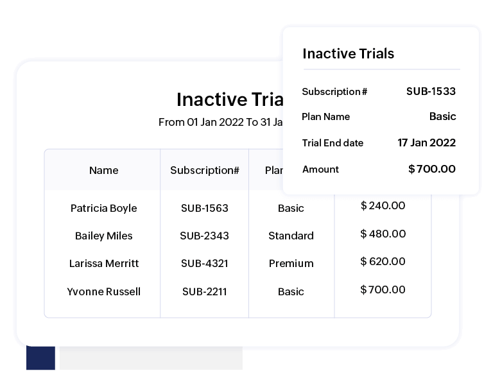Open subscription SUB-1563 in the table
The width and height of the screenshot is (484, 389).
click(205, 208)
